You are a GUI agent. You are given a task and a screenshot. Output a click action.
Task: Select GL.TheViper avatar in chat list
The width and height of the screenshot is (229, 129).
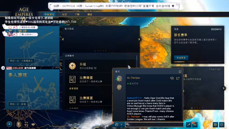click(x=119, y=79)
